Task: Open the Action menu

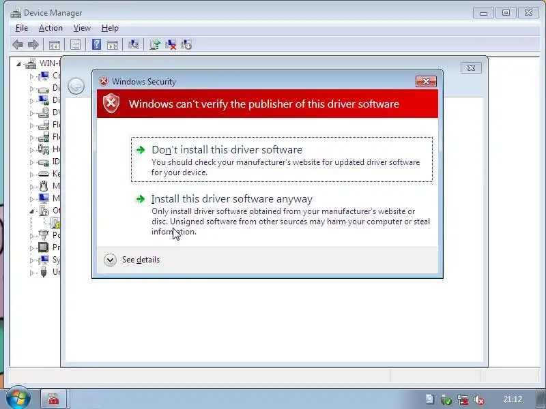Action: tap(51, 28)
